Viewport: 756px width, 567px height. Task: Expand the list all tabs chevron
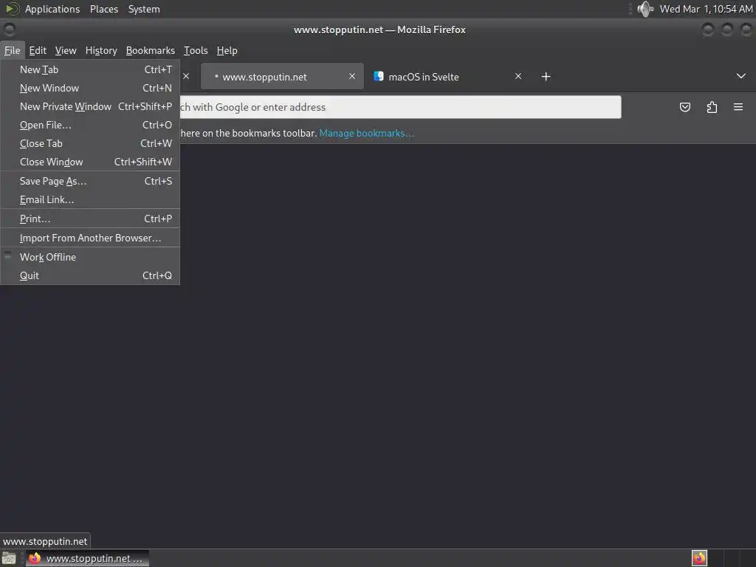[x=741, y=76]
